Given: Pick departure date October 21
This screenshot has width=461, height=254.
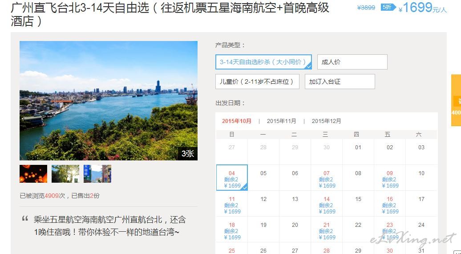Looking at the screenshot, I should (x=327, y=229).
